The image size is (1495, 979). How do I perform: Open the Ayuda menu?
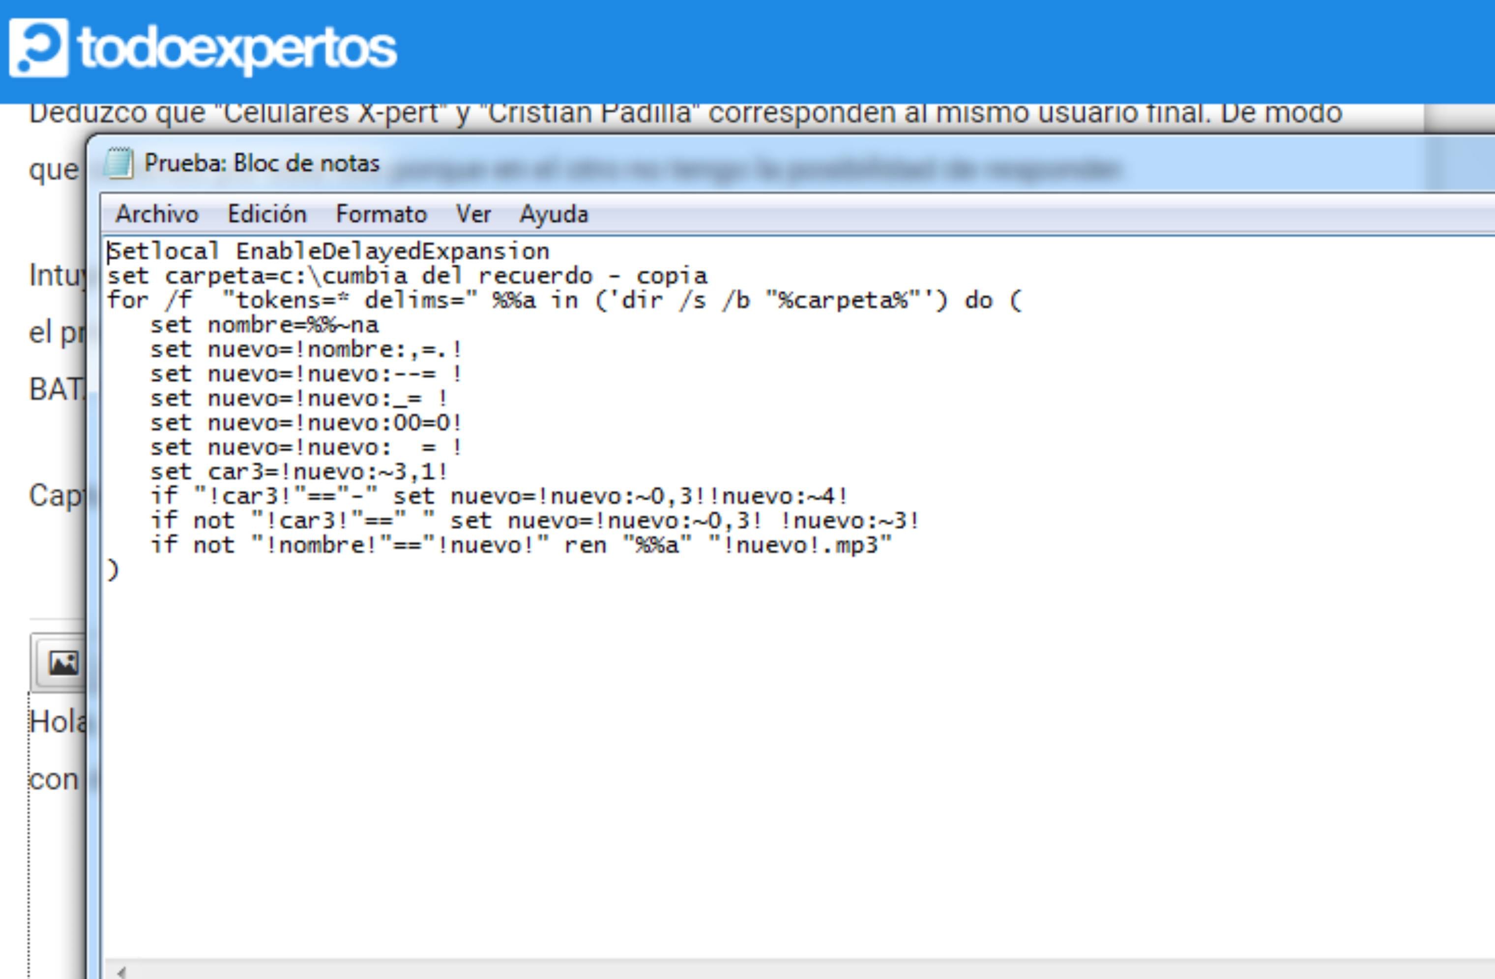click(x=554, y=215)
